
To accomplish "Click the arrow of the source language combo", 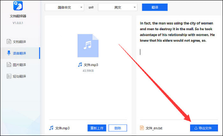I will [x=81, y=7].
